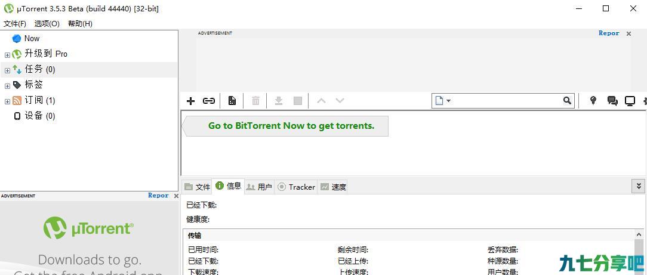Click the Start download arrow icon
Viewport: 647px width, 275px height.
pos(279,101)
